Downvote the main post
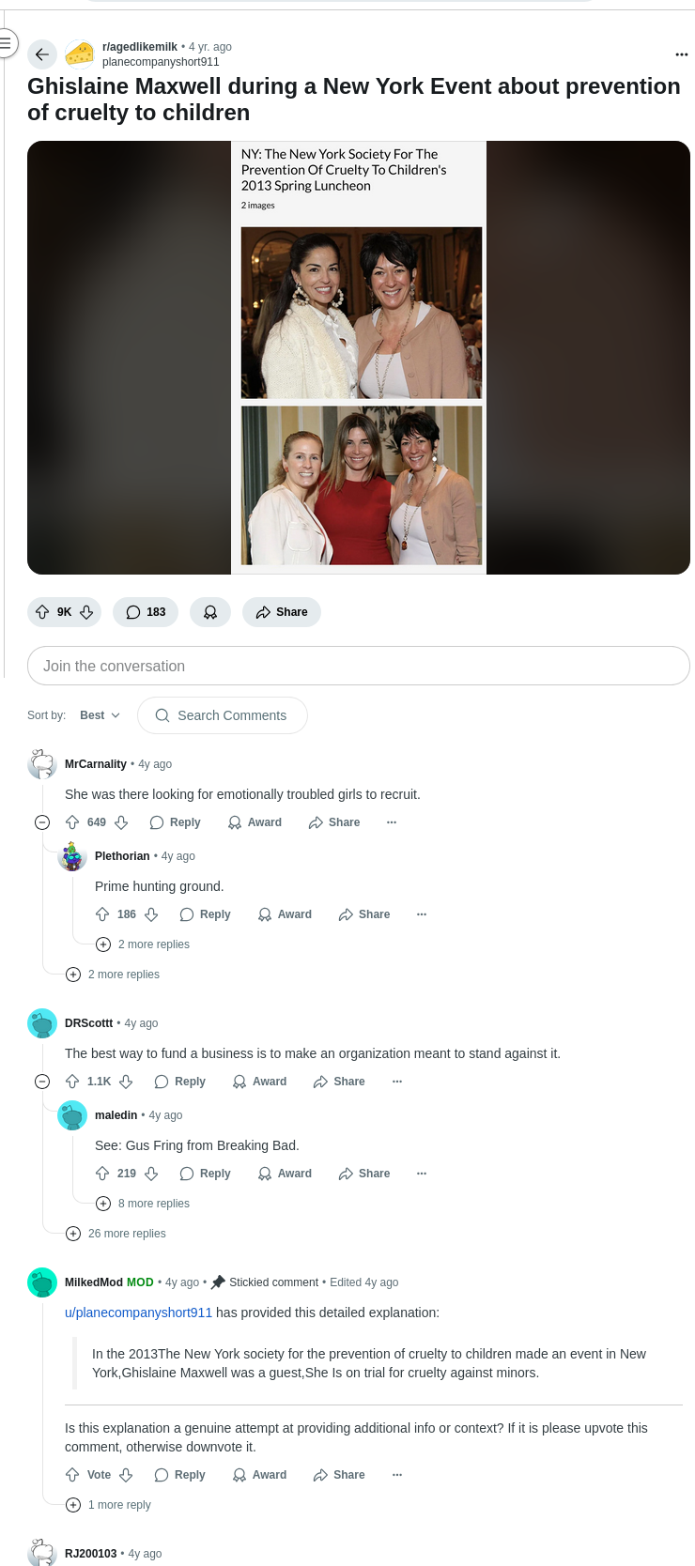Viewport: 695px width, 1566px height. coord(86,612)
